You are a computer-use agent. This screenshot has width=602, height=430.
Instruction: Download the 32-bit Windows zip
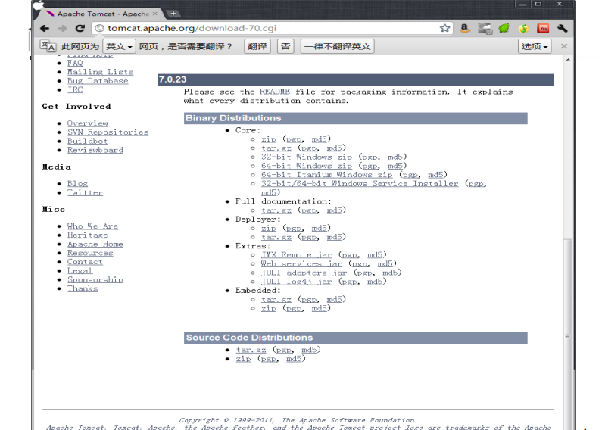(x=307, y=157)
